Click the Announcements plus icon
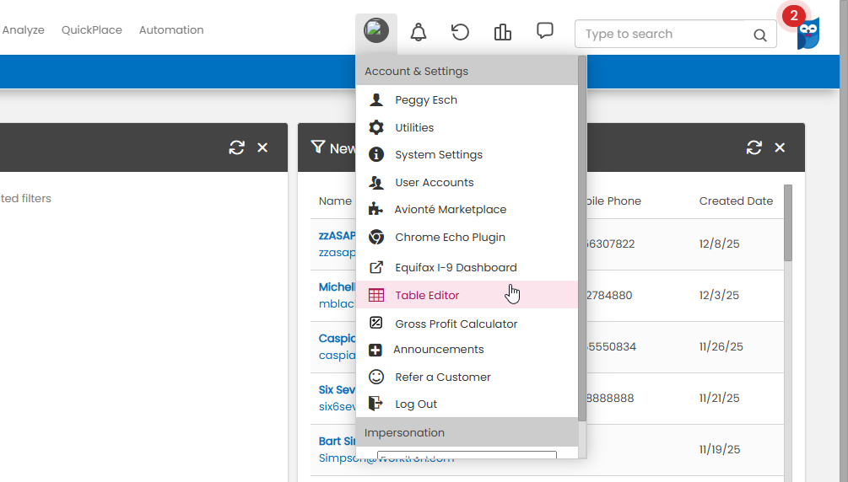The height and width of the screenshot is (482, 848). [x=375, y=351]
